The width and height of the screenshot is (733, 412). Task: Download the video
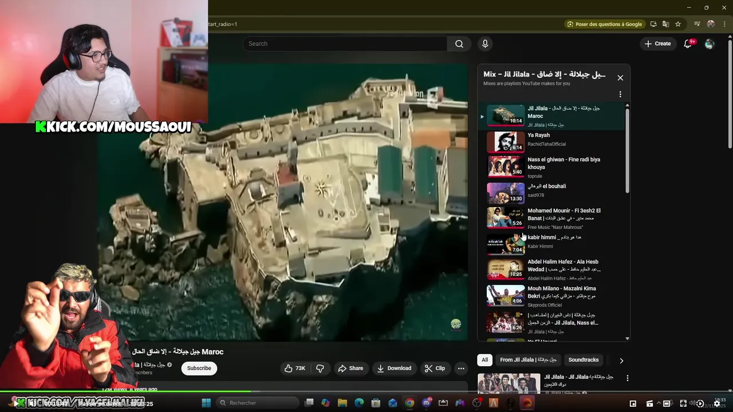pos(394,369)
